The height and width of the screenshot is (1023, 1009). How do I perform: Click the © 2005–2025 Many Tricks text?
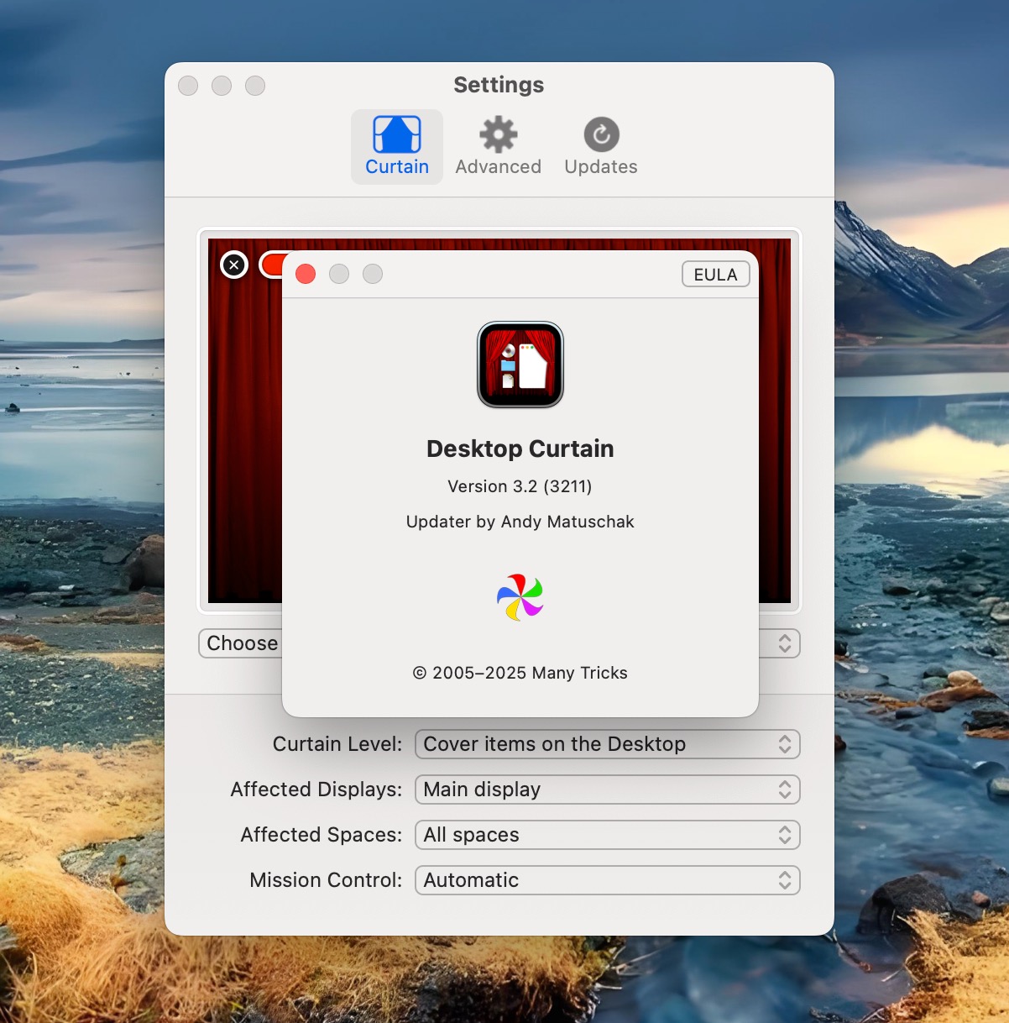pyautogui.click(x=520, y=673)
